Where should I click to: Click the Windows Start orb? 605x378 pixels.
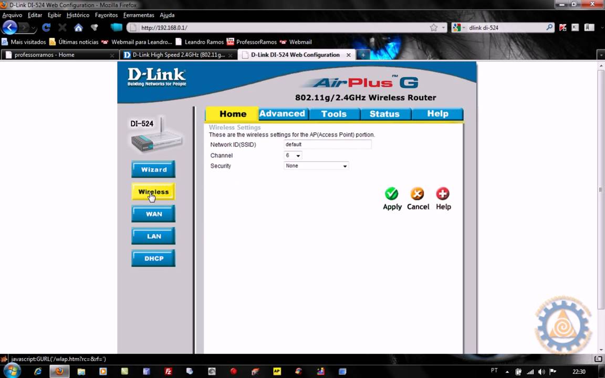click(12, 371)
